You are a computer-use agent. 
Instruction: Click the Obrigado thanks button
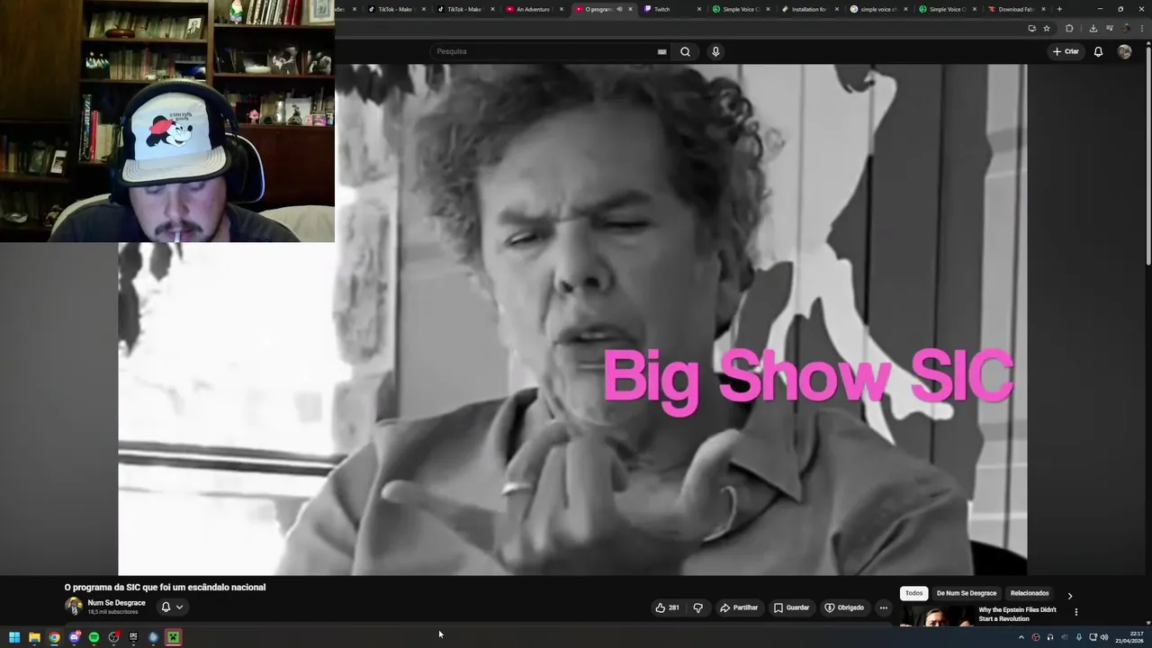tap(844, 607)
